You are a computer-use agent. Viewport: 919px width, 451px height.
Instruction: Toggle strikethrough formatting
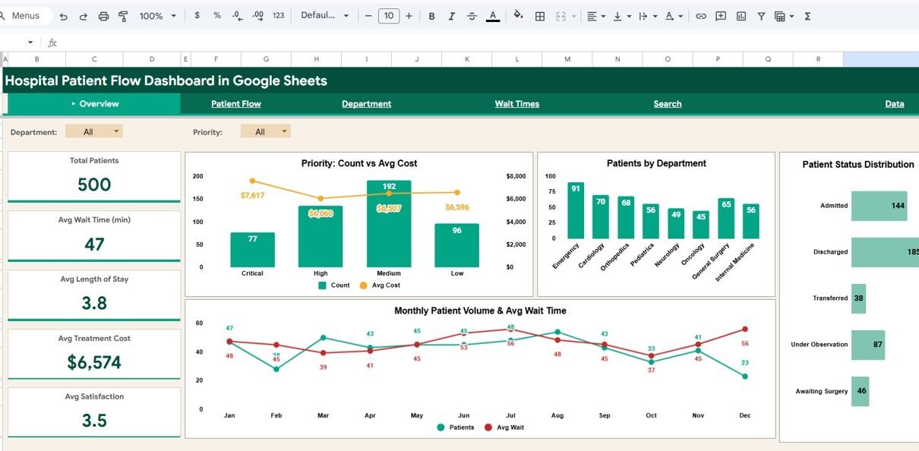(472, 16)
